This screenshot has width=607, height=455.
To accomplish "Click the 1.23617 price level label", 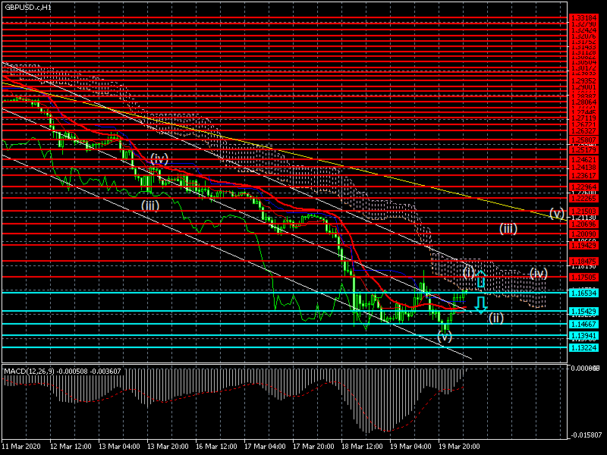I will click(584, 176).
